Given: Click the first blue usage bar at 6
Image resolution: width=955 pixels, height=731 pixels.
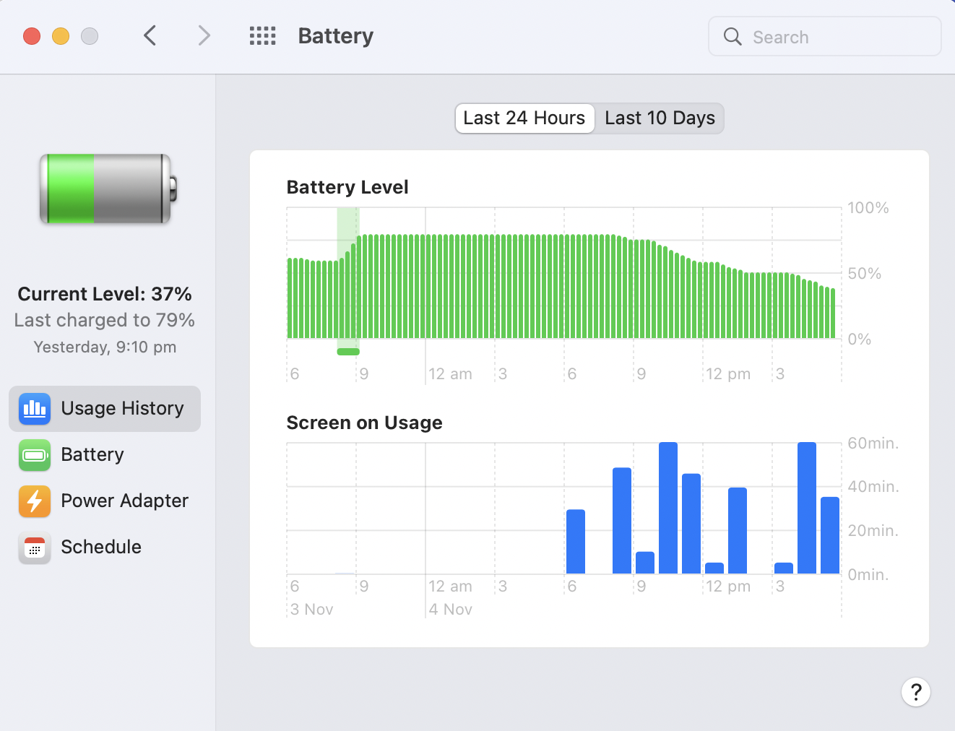Looking at the screenshot, I should 576,542.
